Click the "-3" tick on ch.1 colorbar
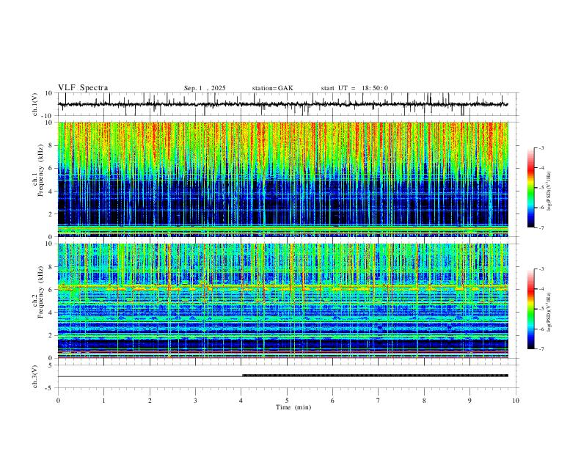The width and height of the screenshot is (581, 449). tap(541, 147)
